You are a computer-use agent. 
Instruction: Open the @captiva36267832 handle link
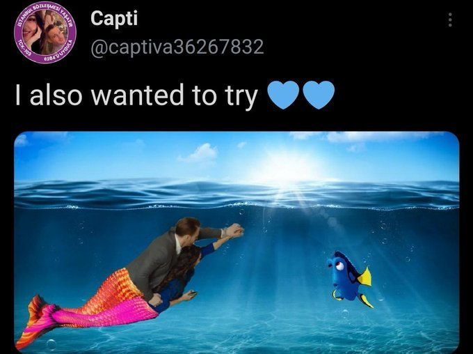tap(177, 47)
